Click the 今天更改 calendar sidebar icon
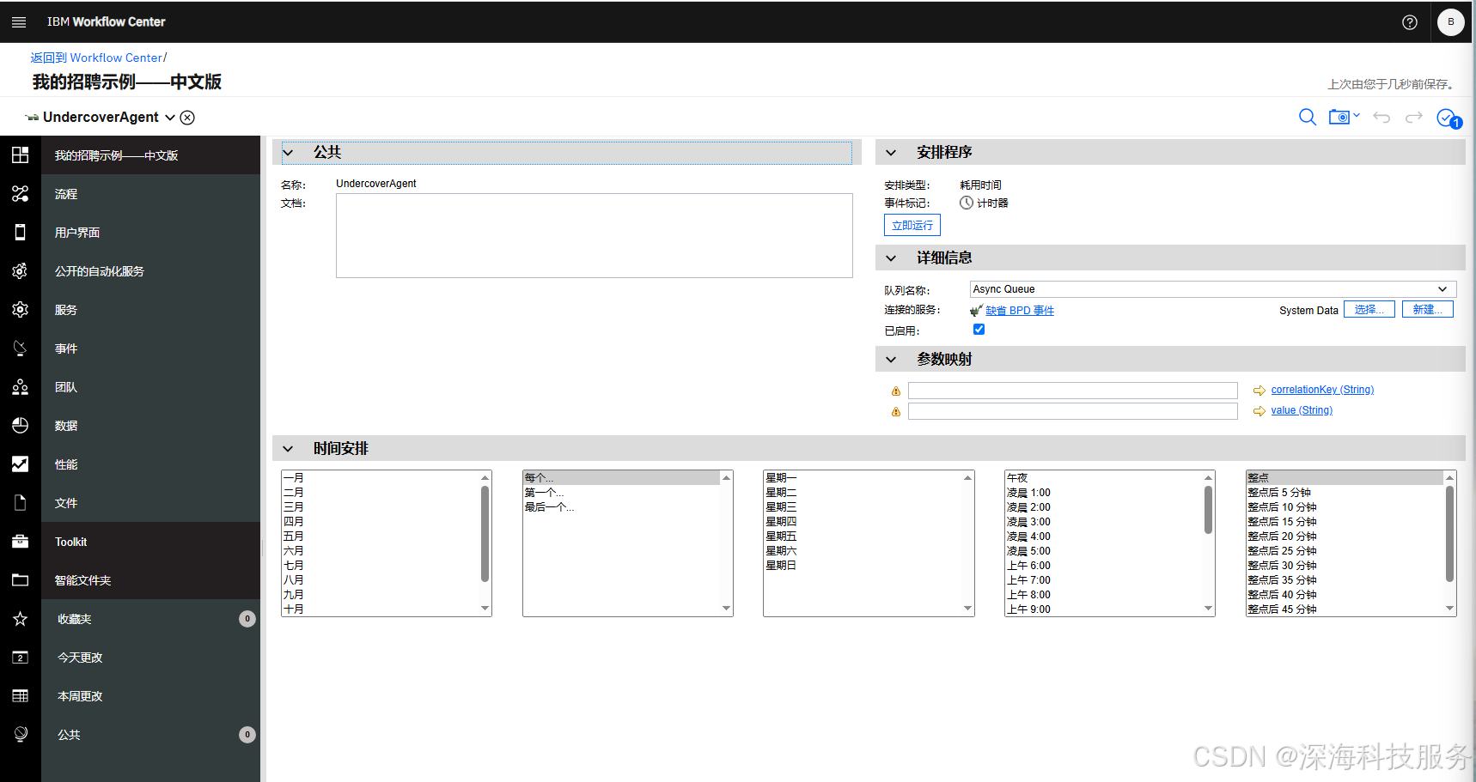This screenshot has width=1476, height=782. point(21,658)
